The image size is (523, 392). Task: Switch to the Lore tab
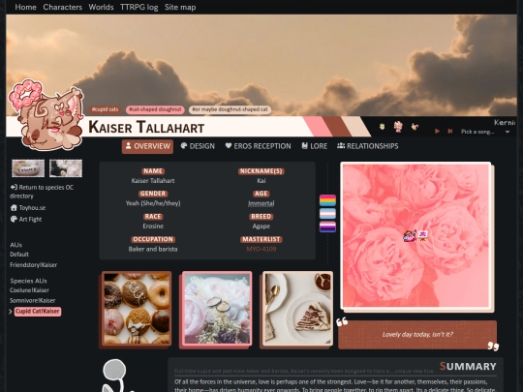(315, 146)
